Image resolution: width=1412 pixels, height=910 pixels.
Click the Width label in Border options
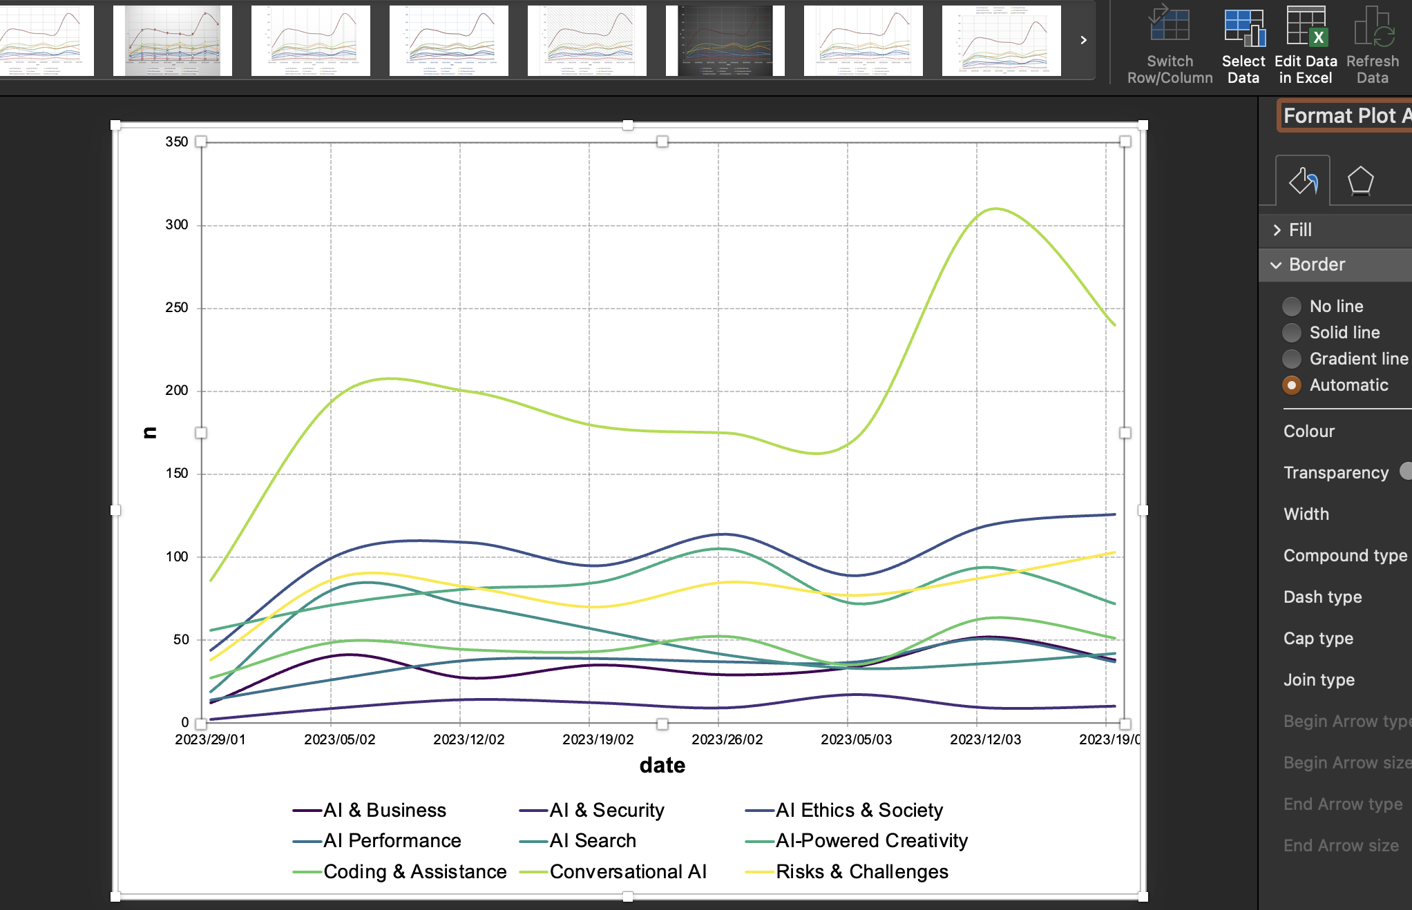1306,514
